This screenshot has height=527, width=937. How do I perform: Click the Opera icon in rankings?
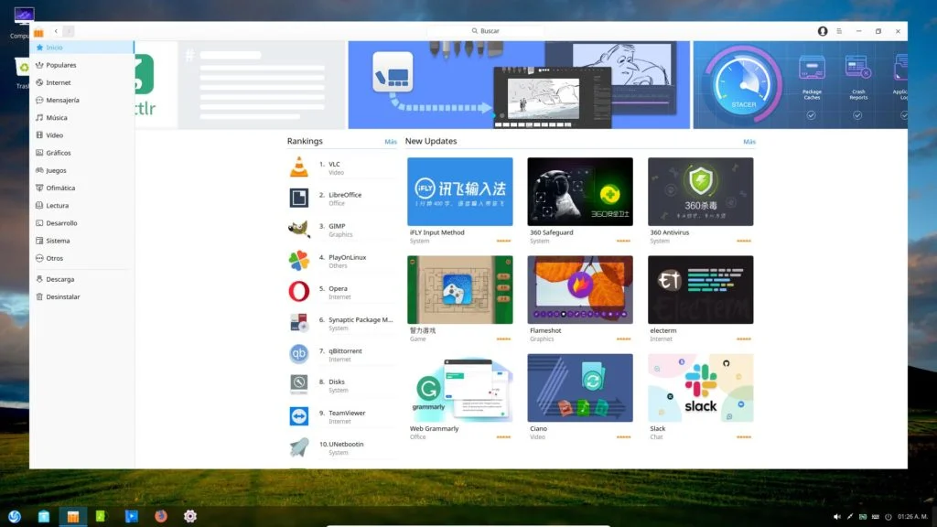299,292
